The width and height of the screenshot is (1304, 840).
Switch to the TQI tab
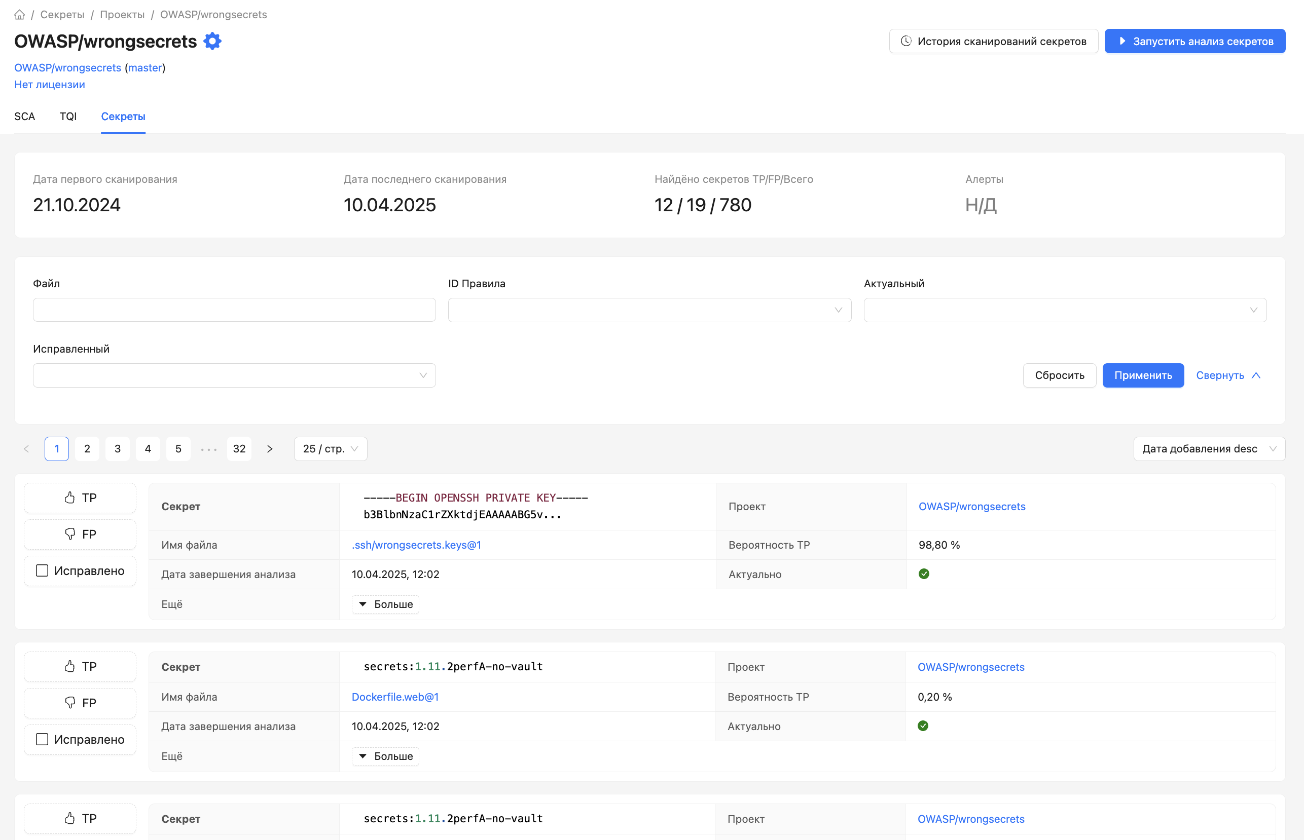pyautogui.click(x=68, y=116)
